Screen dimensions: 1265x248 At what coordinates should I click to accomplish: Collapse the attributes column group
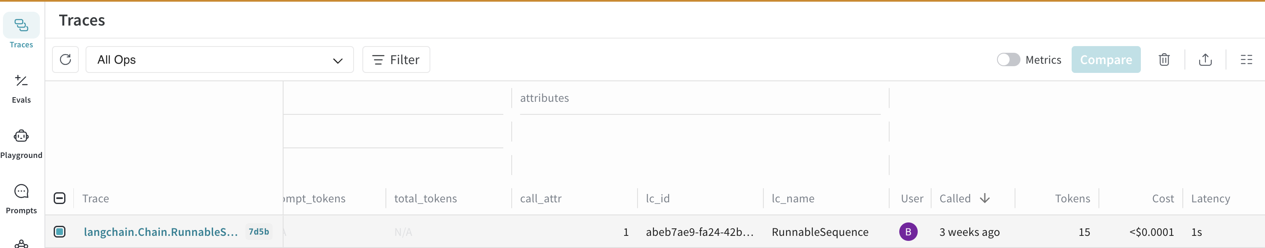544,98
